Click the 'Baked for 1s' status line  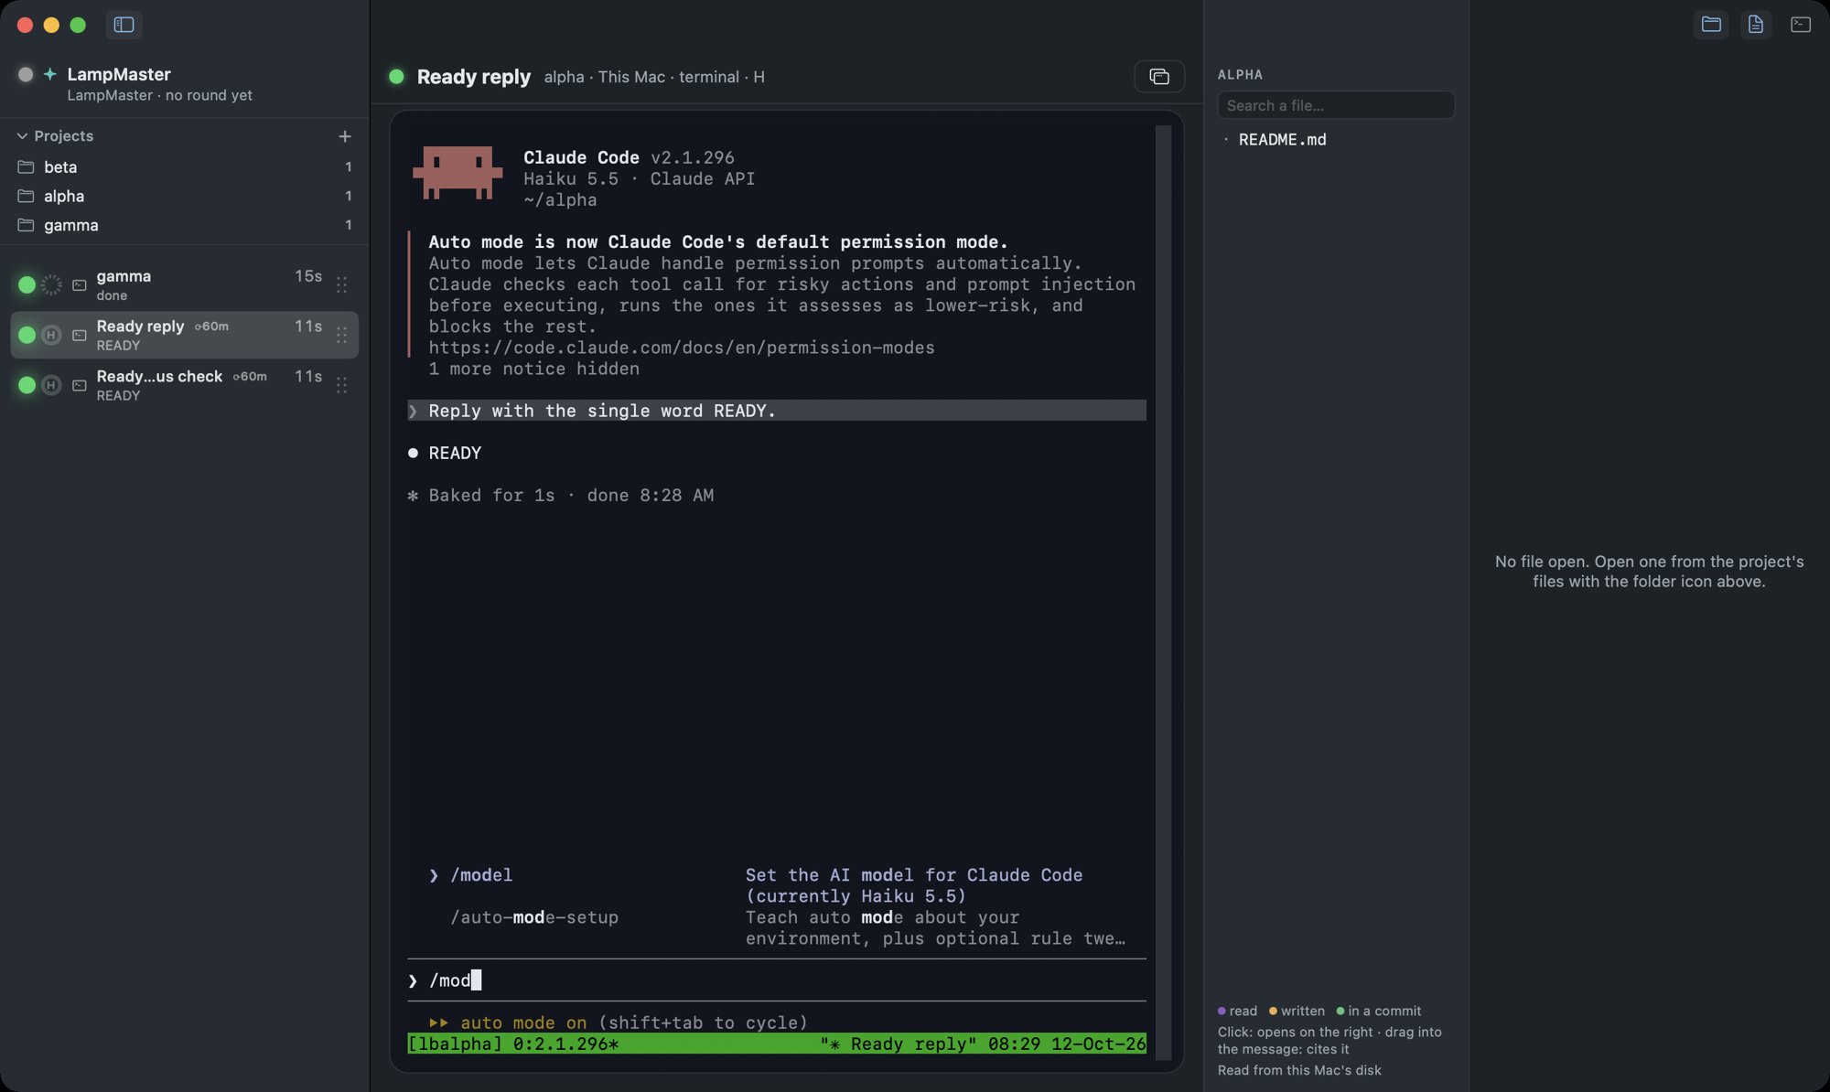(x=561, y=495)
